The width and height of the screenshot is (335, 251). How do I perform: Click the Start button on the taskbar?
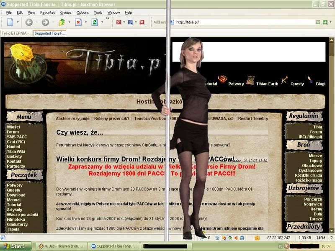pyautogui.click(x=16, y=246)
